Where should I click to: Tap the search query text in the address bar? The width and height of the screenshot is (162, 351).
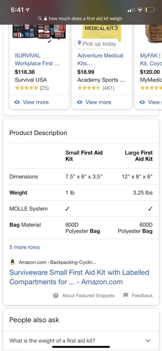point(86,19)
